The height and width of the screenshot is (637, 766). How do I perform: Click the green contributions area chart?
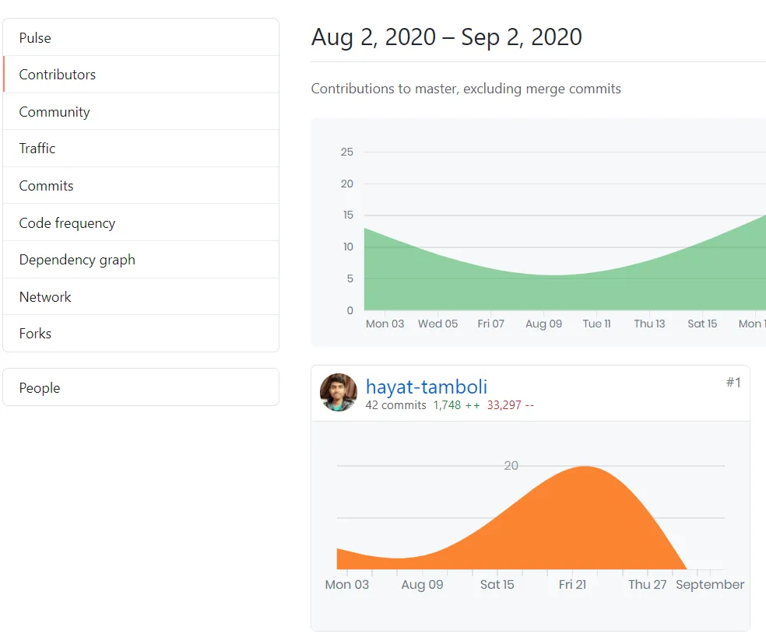click(x=545, y=292)
